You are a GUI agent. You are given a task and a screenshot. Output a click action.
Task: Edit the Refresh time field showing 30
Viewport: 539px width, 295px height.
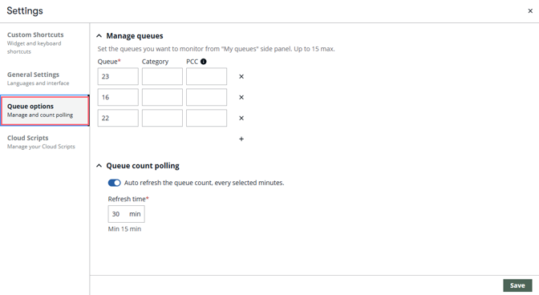click(x=126, y=214)
